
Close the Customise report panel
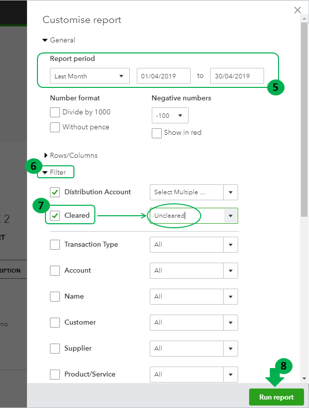(x=298, y=10)
